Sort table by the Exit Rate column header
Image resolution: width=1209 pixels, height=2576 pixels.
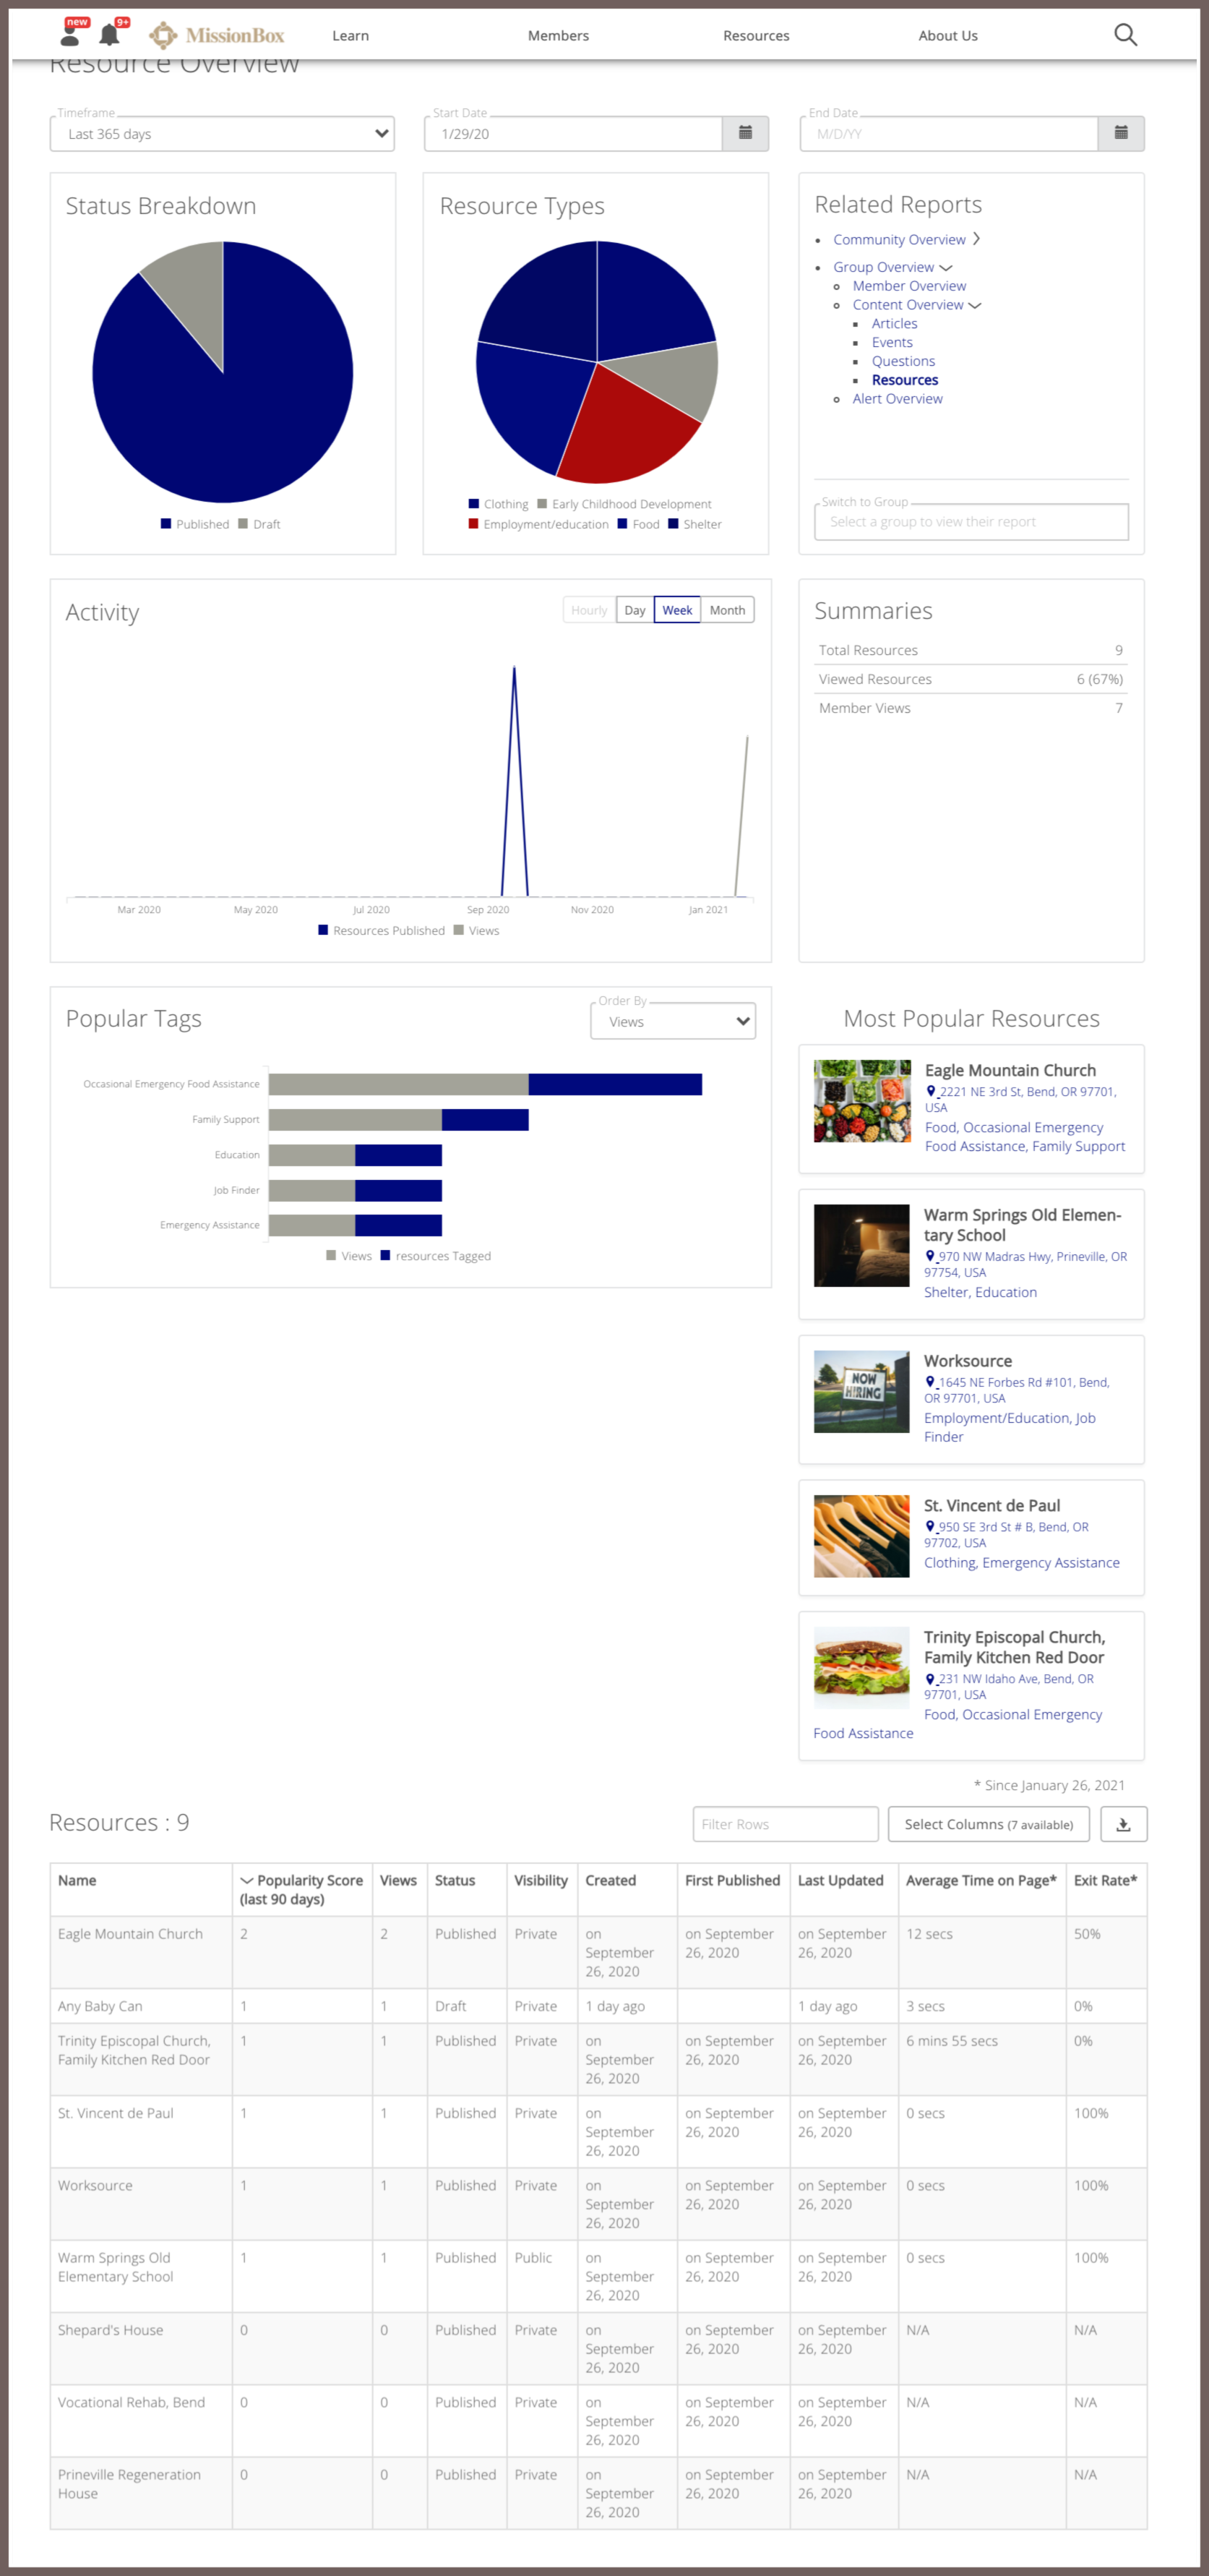pyautogui.click(x=1105, y=1880)
